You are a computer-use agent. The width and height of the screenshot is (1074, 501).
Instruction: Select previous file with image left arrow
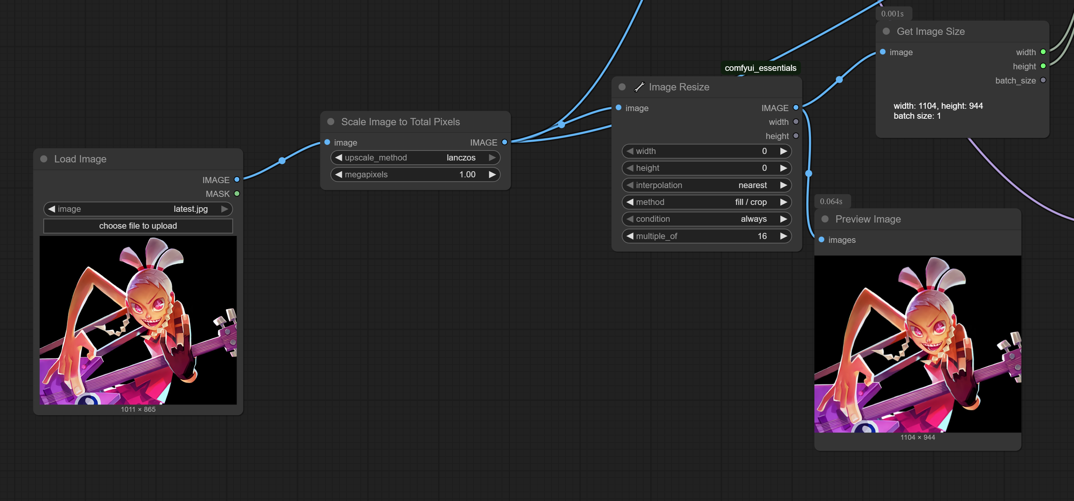pyautogui.click(x=51, y=209)
